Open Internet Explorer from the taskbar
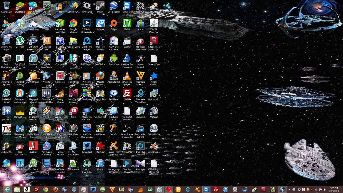 pyautogui.click(x=7, y=189)
